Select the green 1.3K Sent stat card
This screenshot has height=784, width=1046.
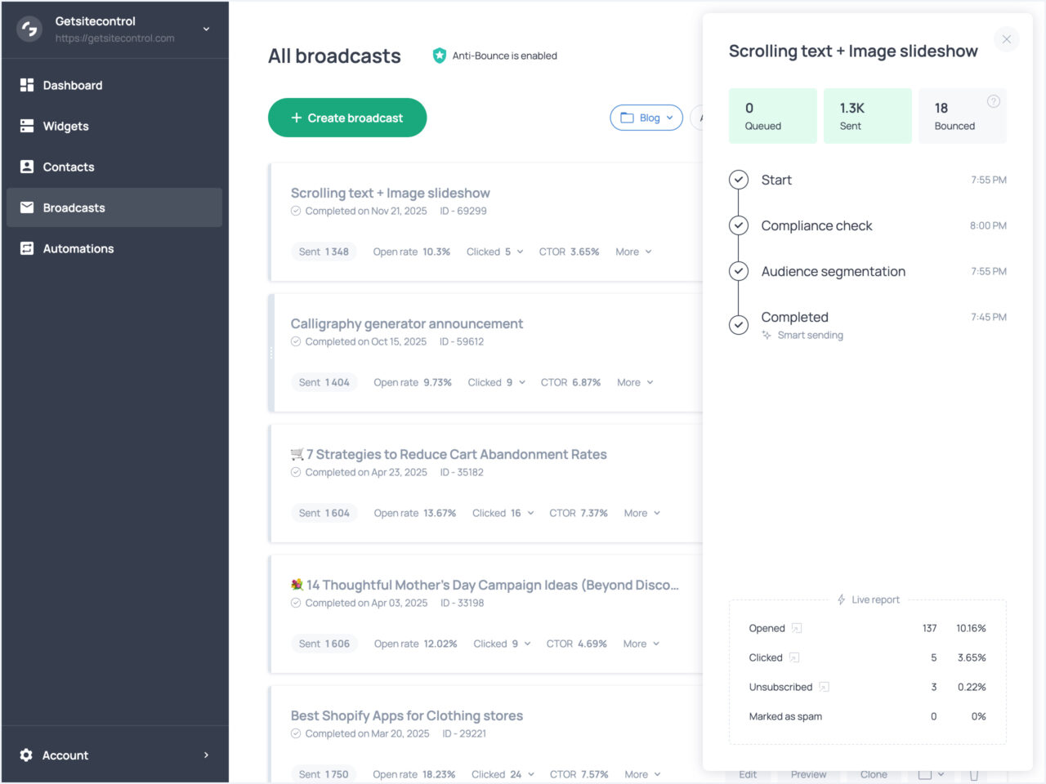(x=867, y=115)
